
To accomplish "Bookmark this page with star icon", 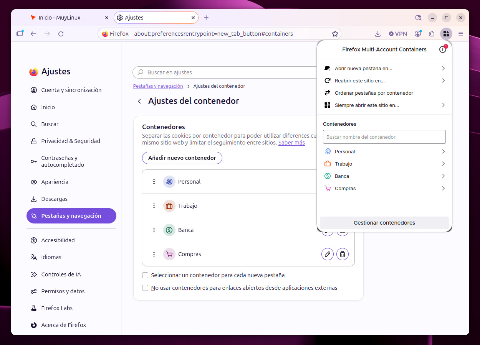I will tap(335, 34).
